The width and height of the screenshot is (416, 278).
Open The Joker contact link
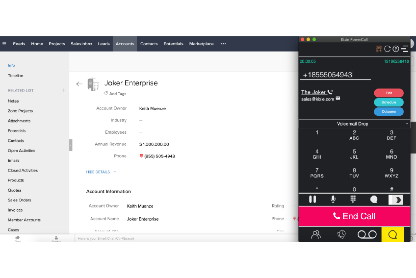coord(313,92)
